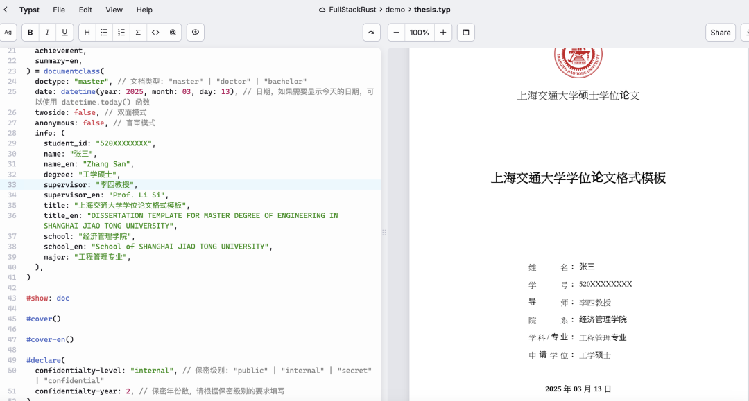
Task: Click #show: doc on line 43
Action: (48, 298)
